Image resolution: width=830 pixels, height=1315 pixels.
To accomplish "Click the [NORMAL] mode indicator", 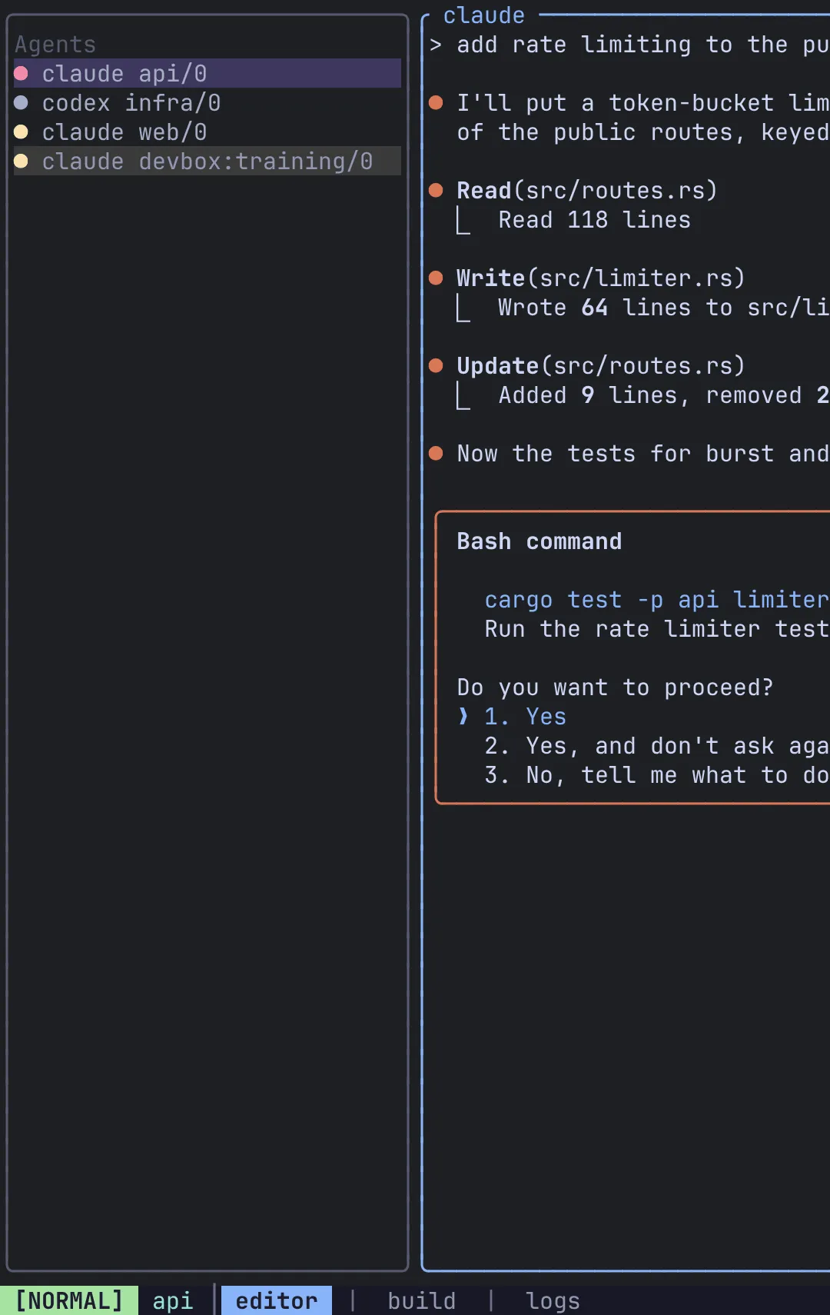I will pos(69,1300).
